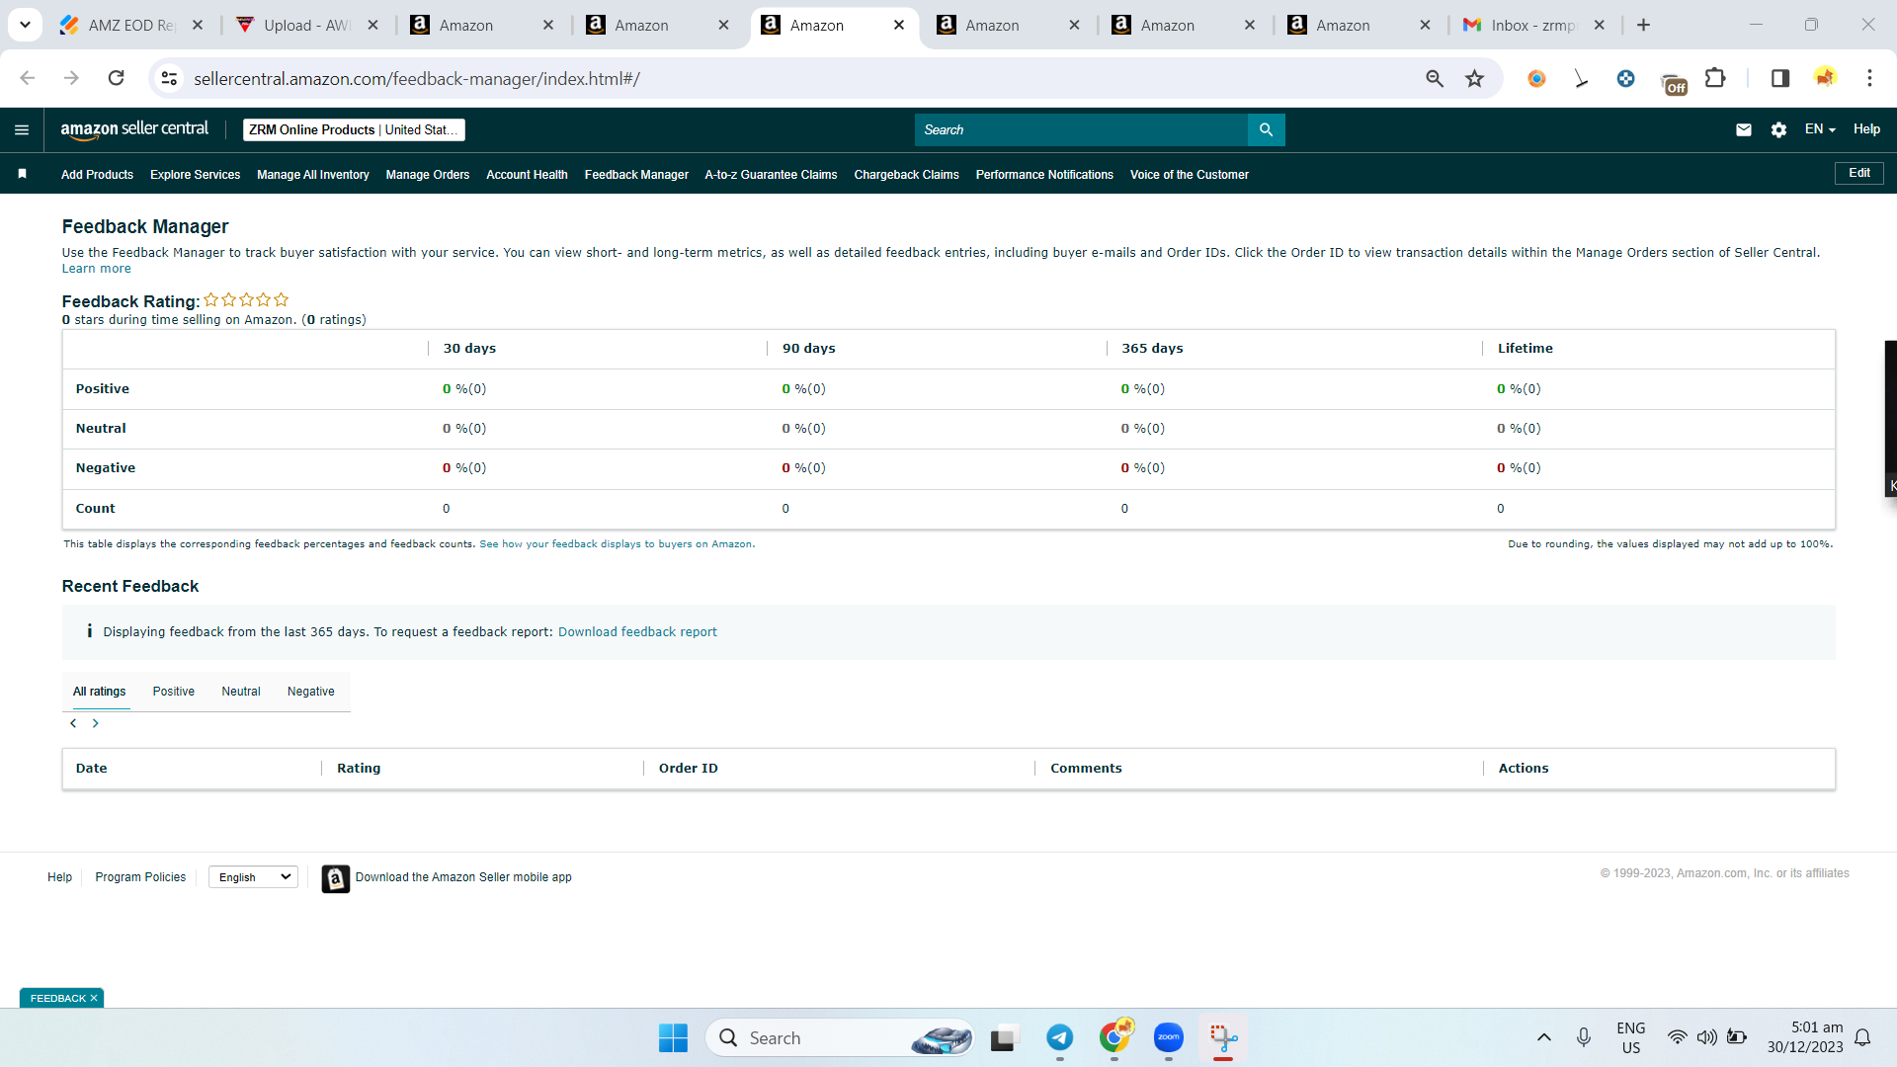The height and width of the screenshot is (1067, 1897).
Task: Open Chargeback Claims
Action: (x=906, y=175)
